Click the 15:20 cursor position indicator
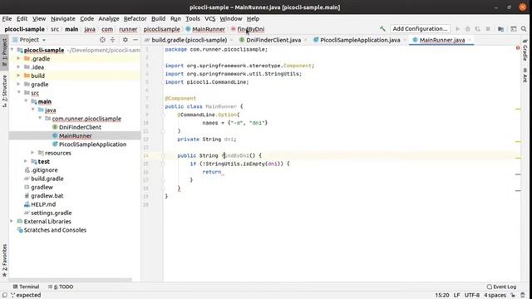Screen dimensions: 532x299 [x=442, y=295]
